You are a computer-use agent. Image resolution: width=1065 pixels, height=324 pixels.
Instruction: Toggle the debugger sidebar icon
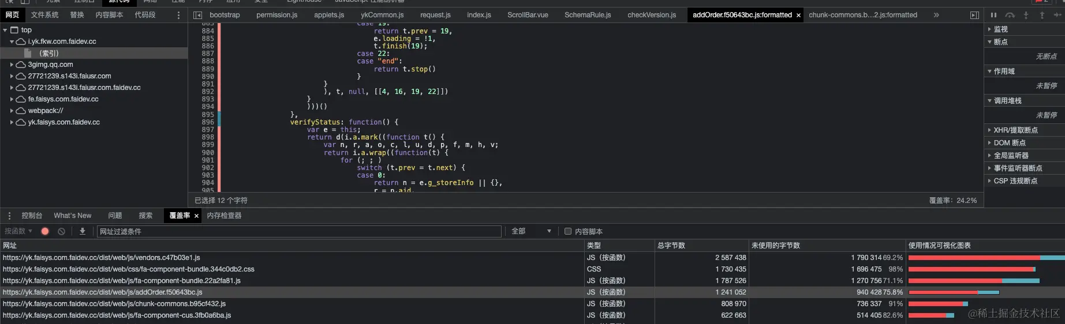pyautogui.click(x=974, y=15)
